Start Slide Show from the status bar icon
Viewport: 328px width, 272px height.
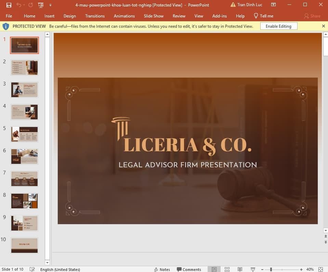tap(252, 269)
